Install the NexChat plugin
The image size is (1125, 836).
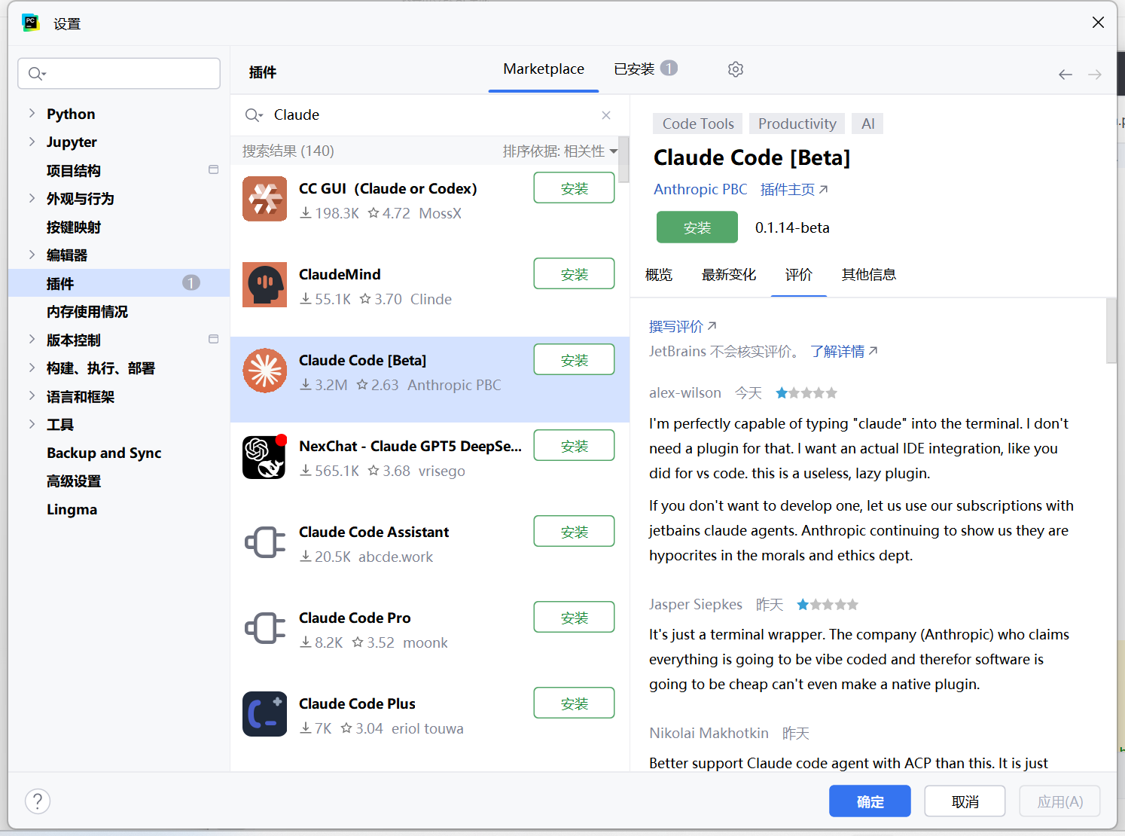[574, 446]
